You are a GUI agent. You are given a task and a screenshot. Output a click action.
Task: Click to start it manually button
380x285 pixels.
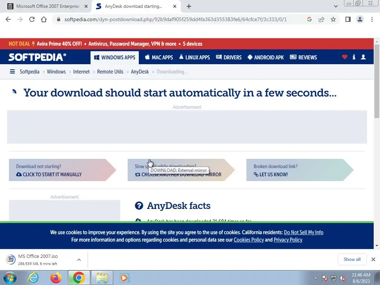tap(62, 170)
